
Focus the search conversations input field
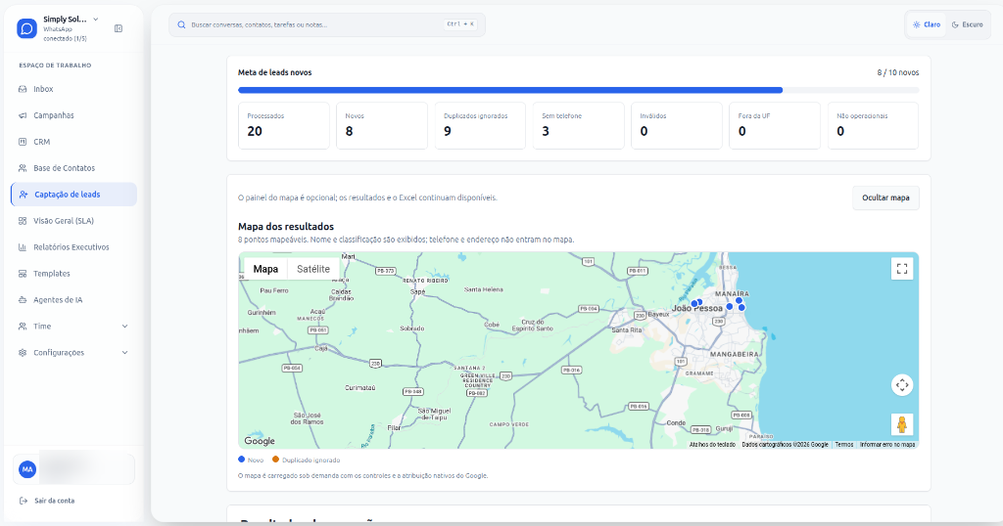click(x=327, y=24)
